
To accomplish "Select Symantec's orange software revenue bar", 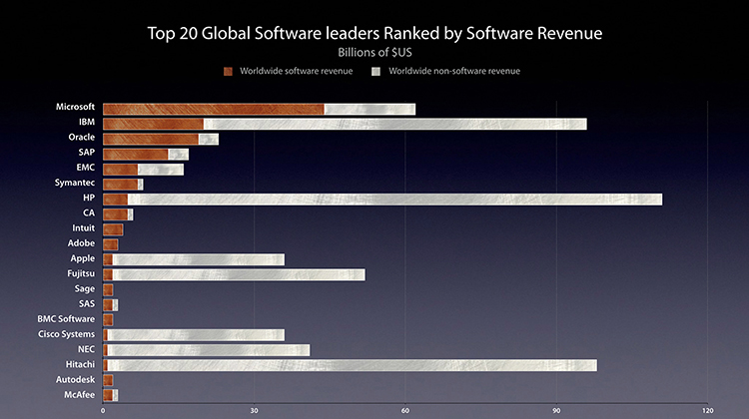I will 121,185.
